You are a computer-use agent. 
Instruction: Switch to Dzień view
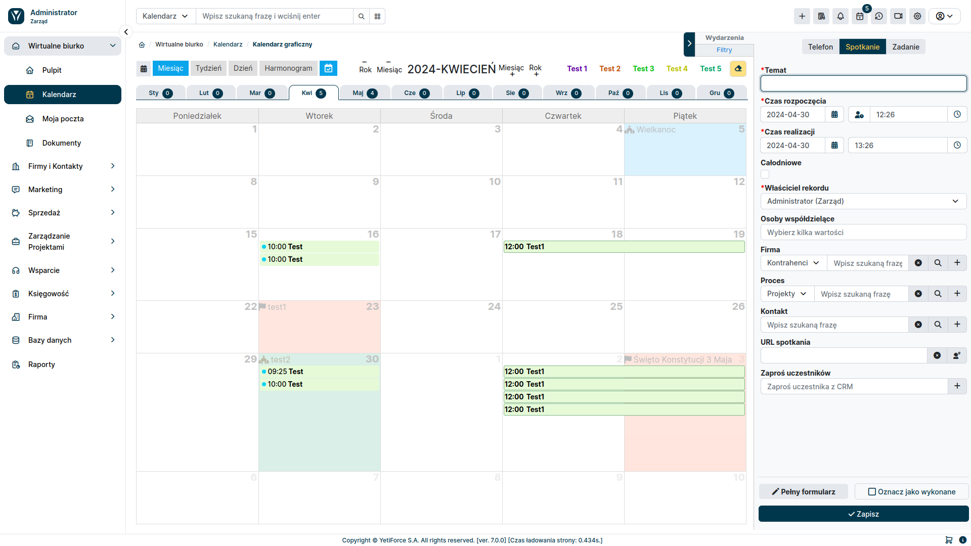point(243,68)
